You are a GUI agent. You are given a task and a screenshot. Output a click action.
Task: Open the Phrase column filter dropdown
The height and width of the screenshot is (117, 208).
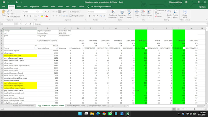[x=36, y=48]
